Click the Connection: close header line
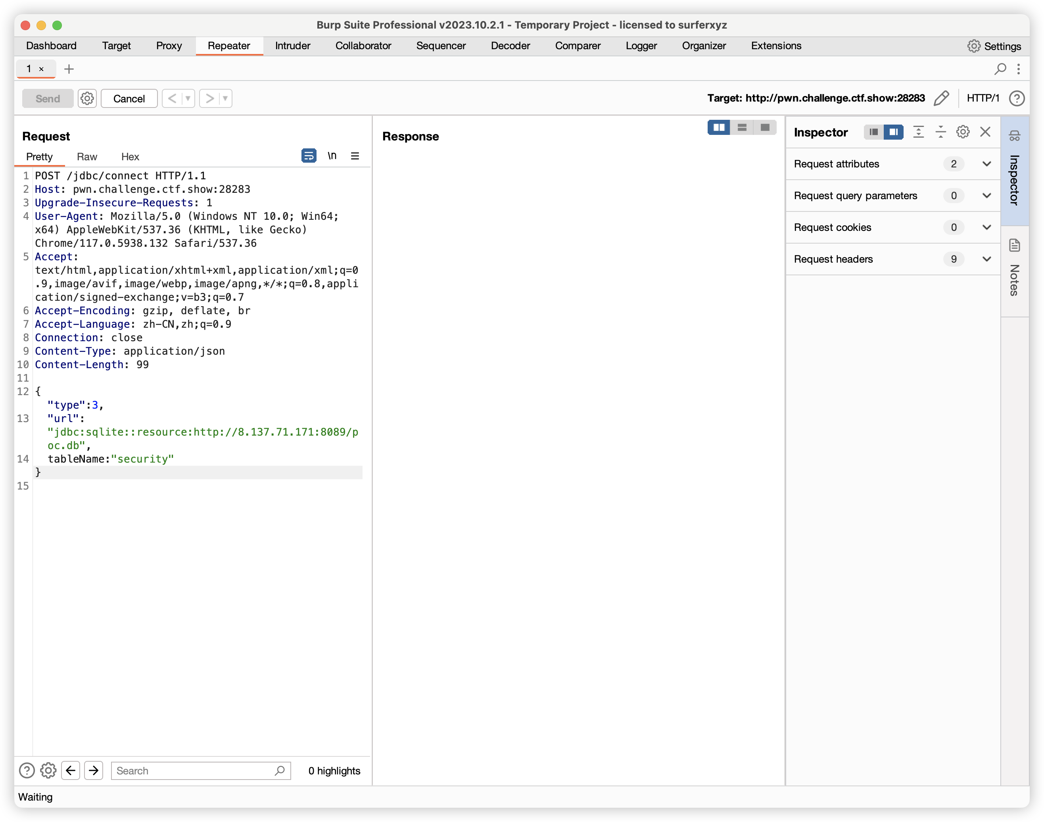The image size is (1044, 822). tap(88, 337)
